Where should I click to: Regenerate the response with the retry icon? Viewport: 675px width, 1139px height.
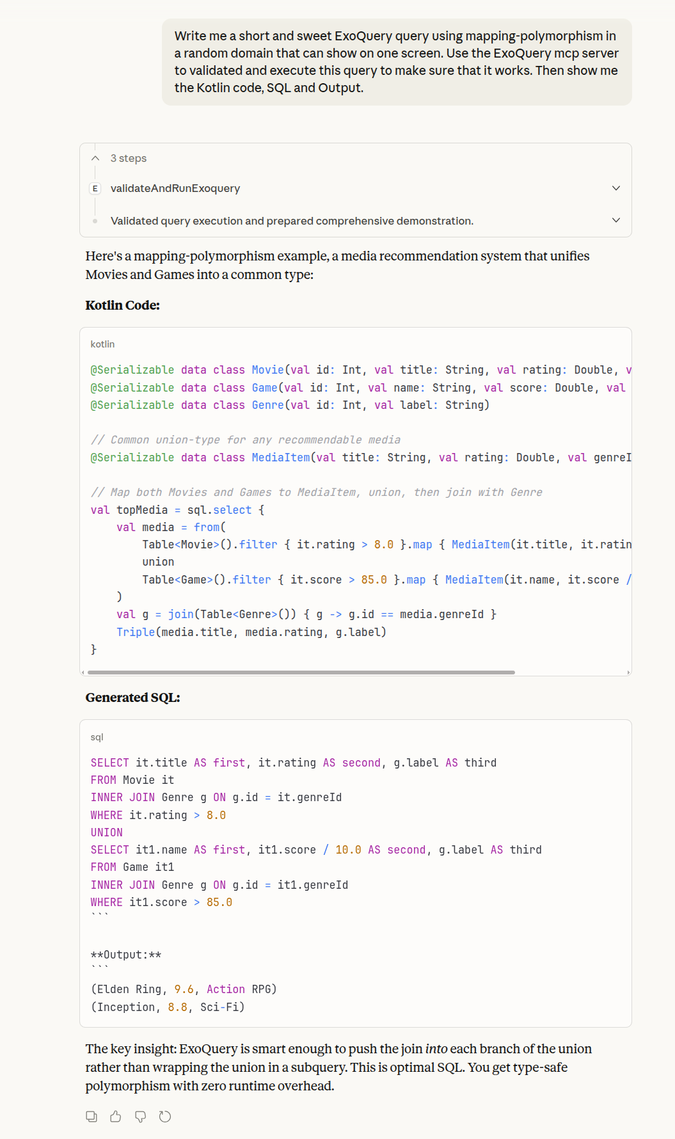[x=165, y=1115]
